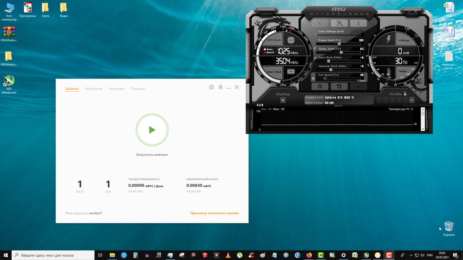The height and width of the screenshot is (260, 463).
Task: Select Программы desktop icon
Action: pyautogui.click(x=27, y=10)
